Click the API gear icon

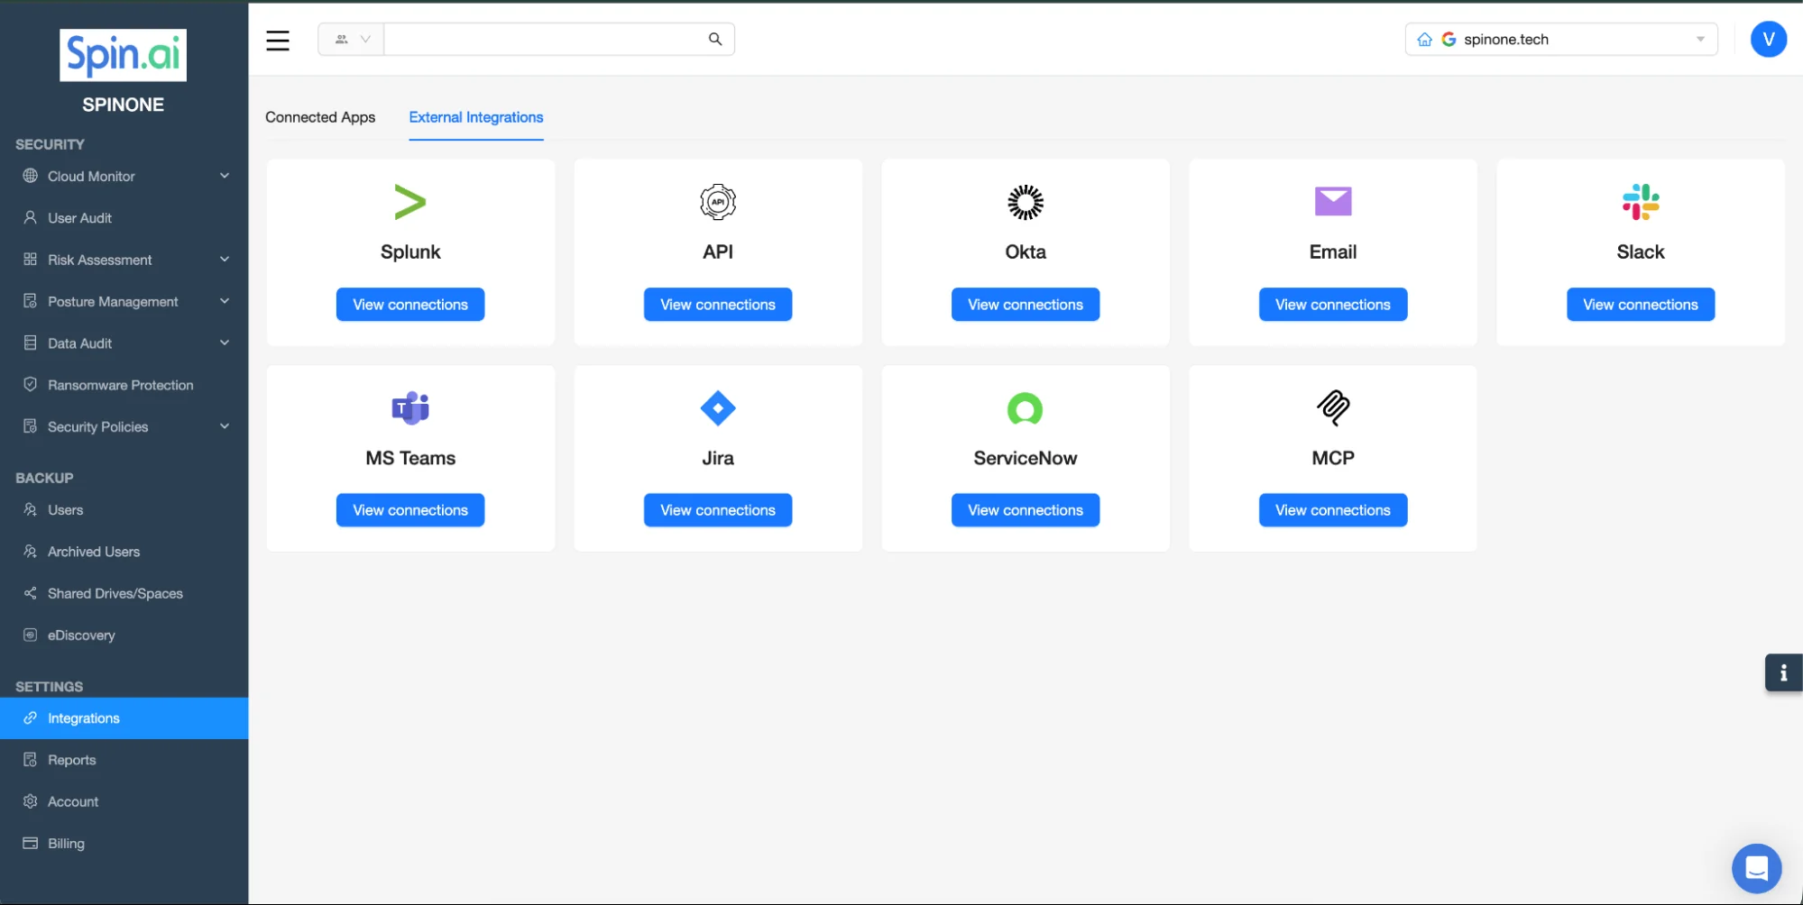[718, 202]
